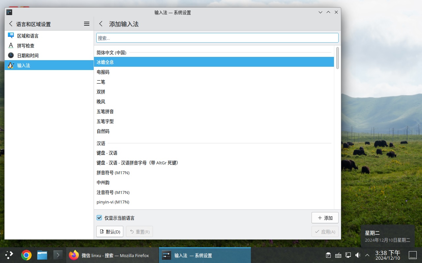The image size is (422, 263).
Task: Click keyboard input method tray icon
Action: [338, 255]
